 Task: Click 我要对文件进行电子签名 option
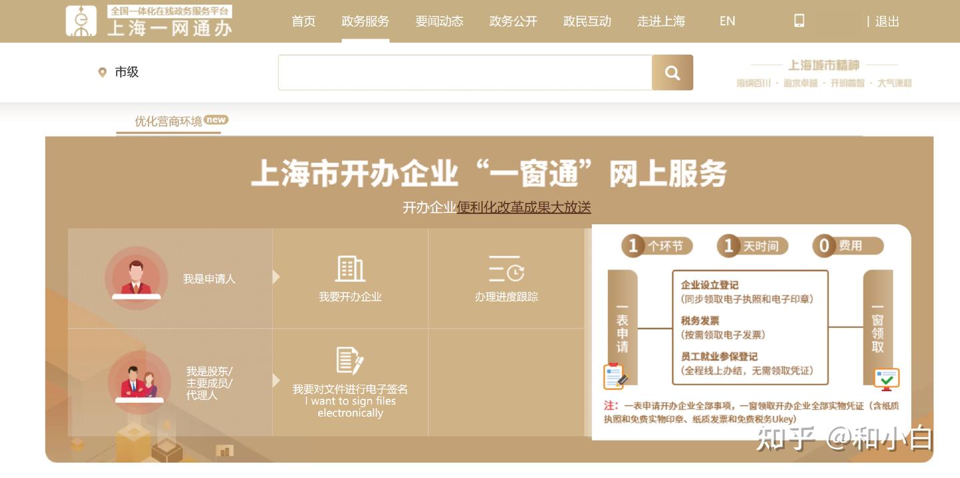350,389
